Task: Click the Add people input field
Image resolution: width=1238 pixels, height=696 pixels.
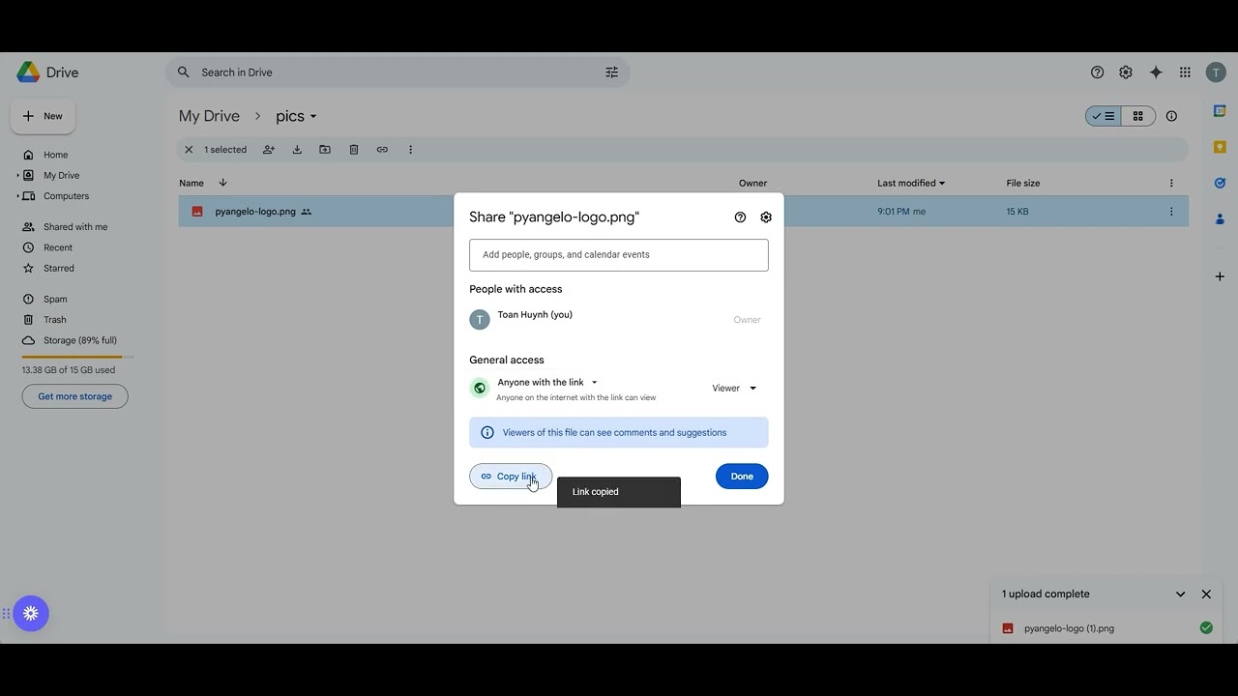Action: pos(619,255)
